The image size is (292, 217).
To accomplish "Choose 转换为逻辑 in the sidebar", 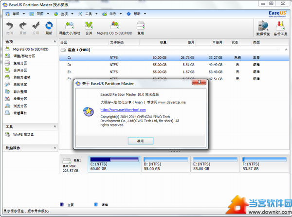I will [x=22, y=77].
